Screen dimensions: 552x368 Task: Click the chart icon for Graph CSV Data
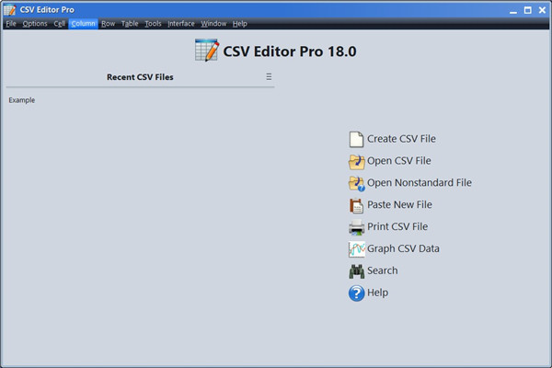pyautogui.click(x=356, y=249)
